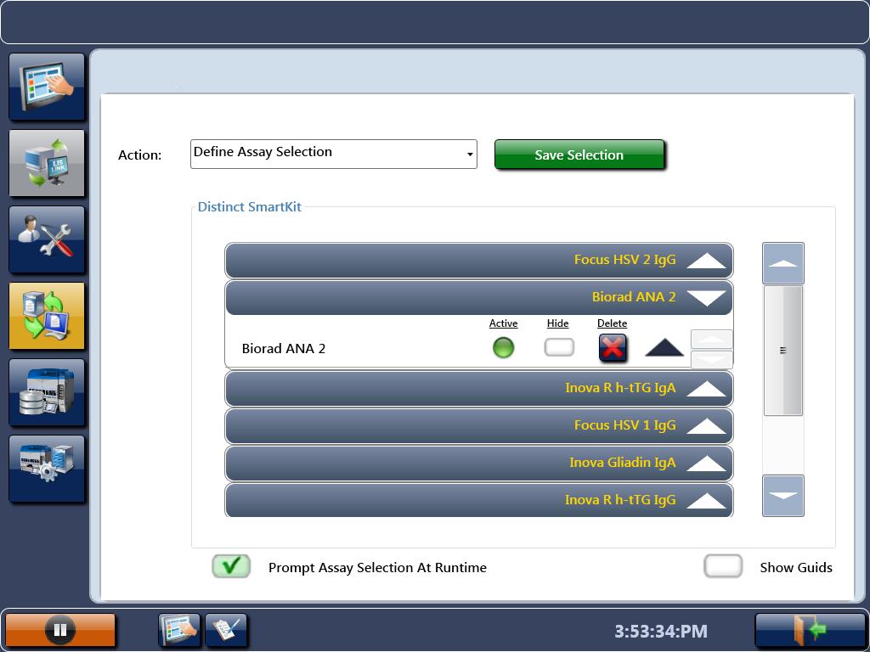Open the instrument settings gear sidebar icon
The height and width of the screenshot is (652, 870).
(47, 469)
